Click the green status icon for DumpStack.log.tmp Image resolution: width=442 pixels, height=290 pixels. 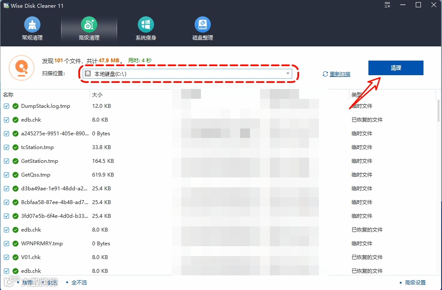(x=15, y=106)
